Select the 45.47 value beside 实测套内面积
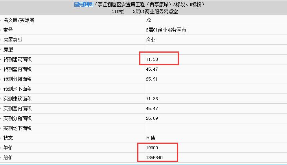The image size is (287, 165). [152, 109]
